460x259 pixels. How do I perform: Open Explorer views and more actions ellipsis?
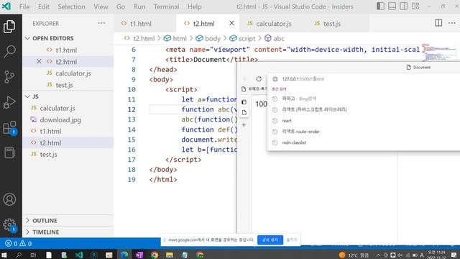click(x=101, y=23)
